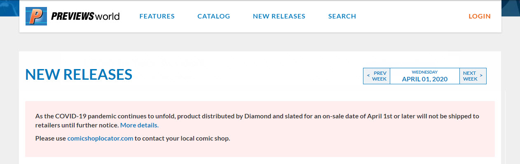Image resolution: width=520 pixels, height=164 pixels.
Task: Click the Wednesday label above the date
Action: coord(425,72)
